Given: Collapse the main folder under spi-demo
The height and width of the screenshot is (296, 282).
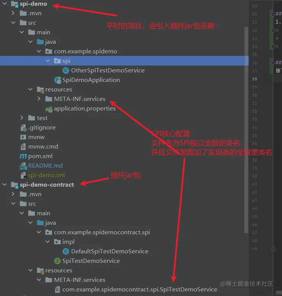Looking at the screenshot, I should coord(22,32).
